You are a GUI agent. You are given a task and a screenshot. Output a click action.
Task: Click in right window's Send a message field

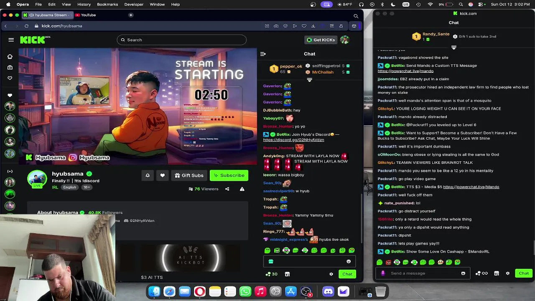pyautogui.click(x=422, y=273)
